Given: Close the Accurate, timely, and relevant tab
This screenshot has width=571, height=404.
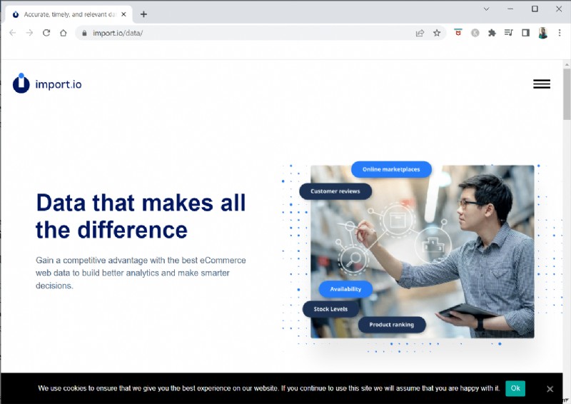Looking at the screenshot, I should click(123, 14).
